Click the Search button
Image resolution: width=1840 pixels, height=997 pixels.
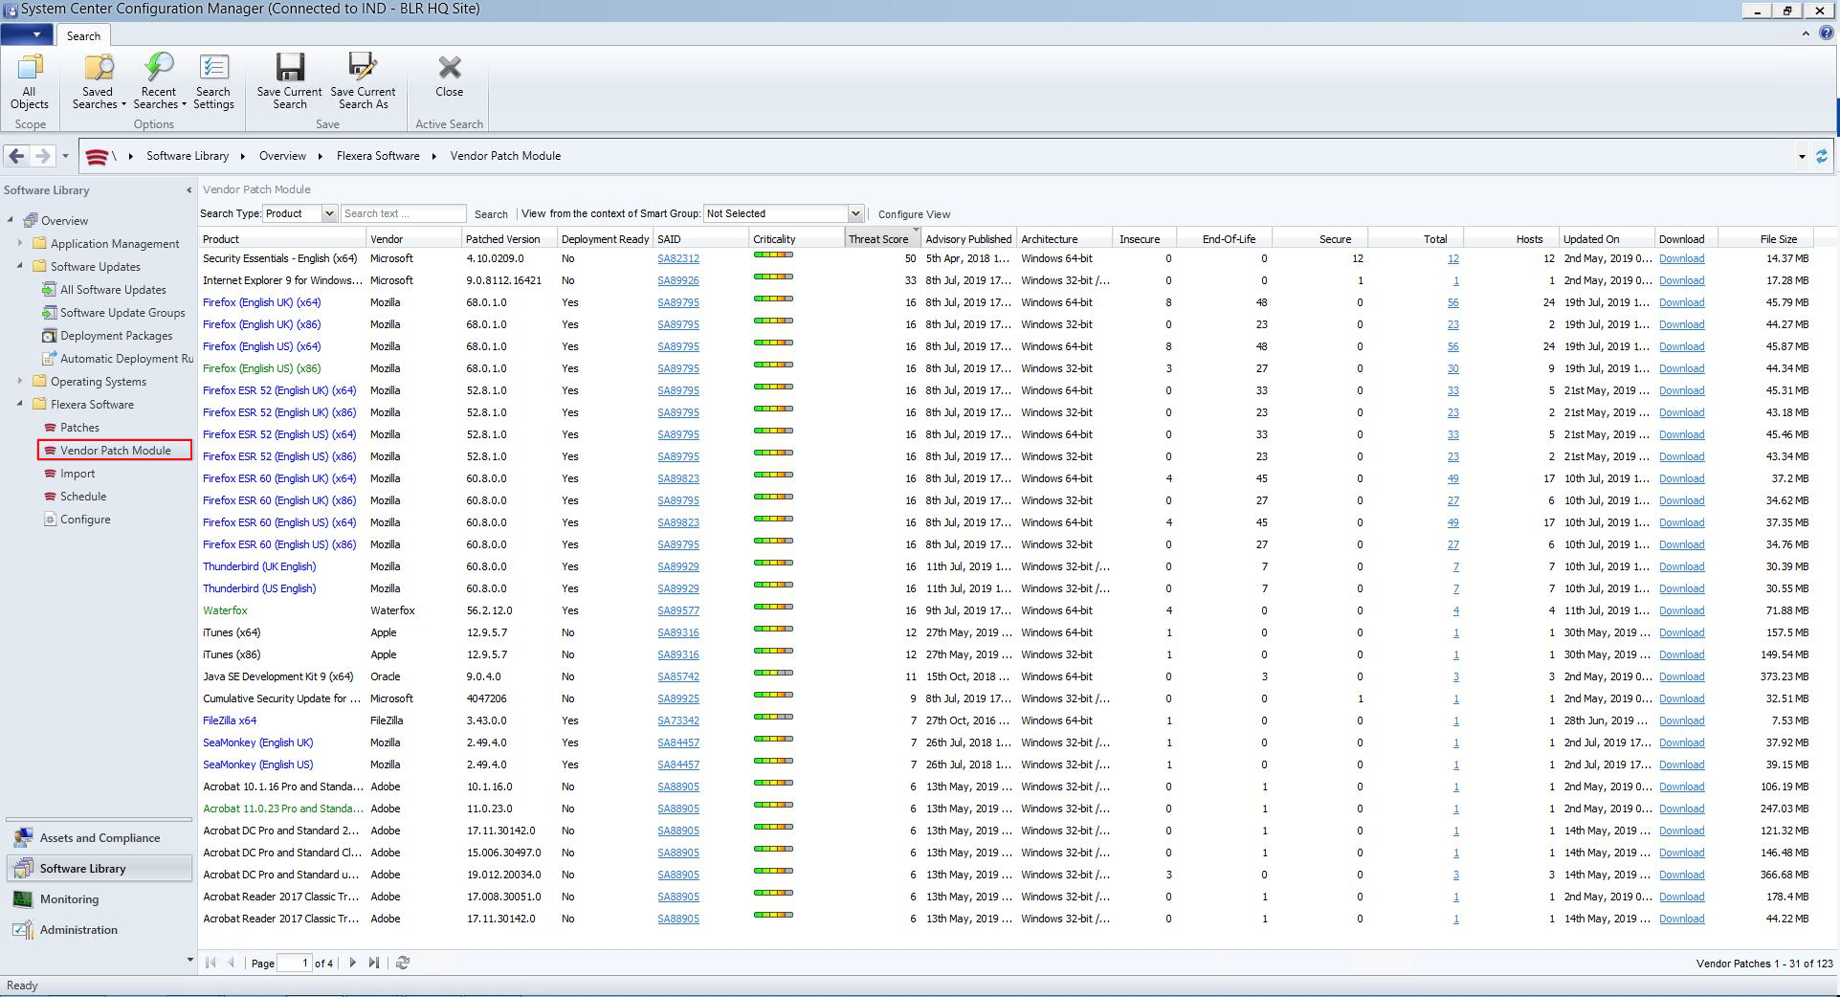(491, 214)
